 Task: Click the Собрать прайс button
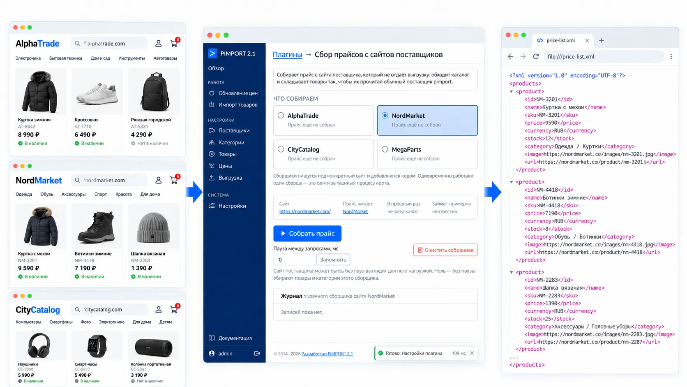point(307,233)
